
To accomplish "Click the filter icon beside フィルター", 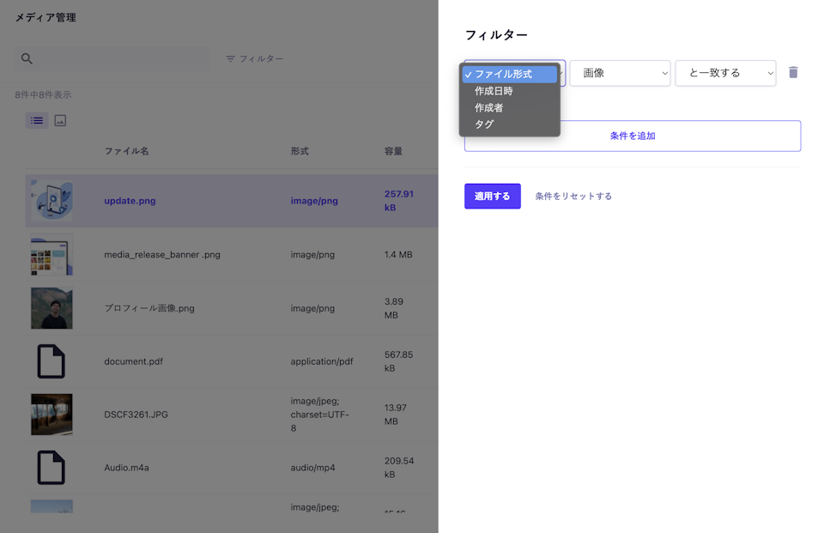I will point(230,58).
